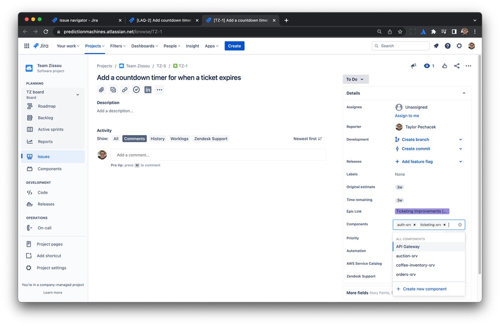Click the blue Create button
This screenshot has width=500, height=326.
[234, 46]
